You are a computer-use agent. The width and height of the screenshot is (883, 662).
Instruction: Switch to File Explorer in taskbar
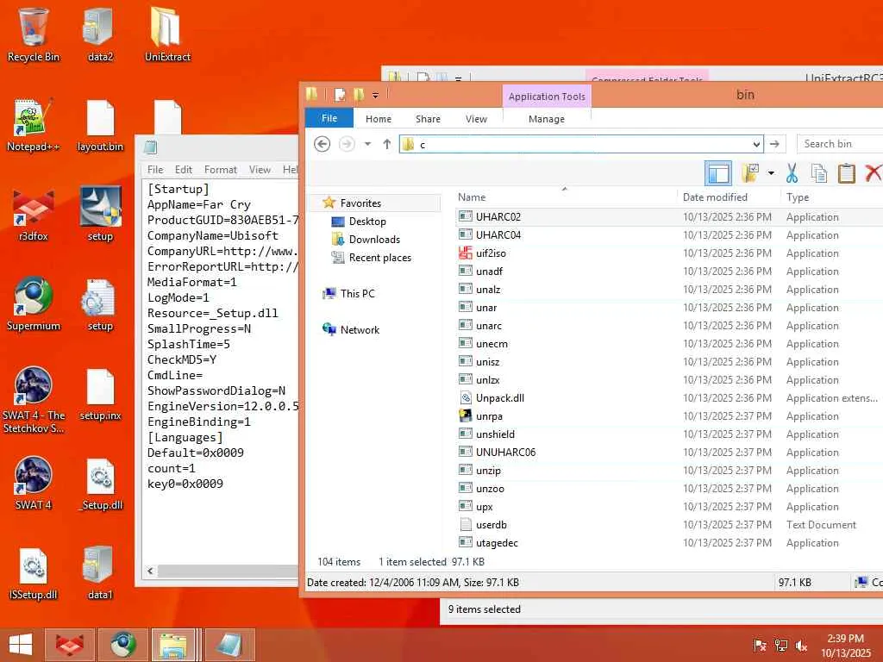[173, 645]
